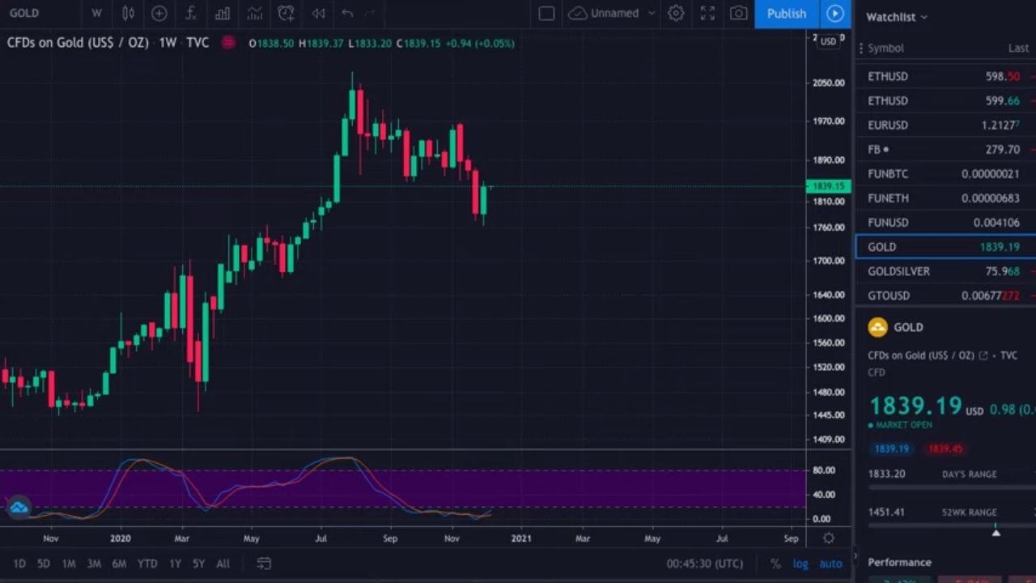Click the Performance section heading
This screenshot has height=583, width=1036.
coord(899,562)
